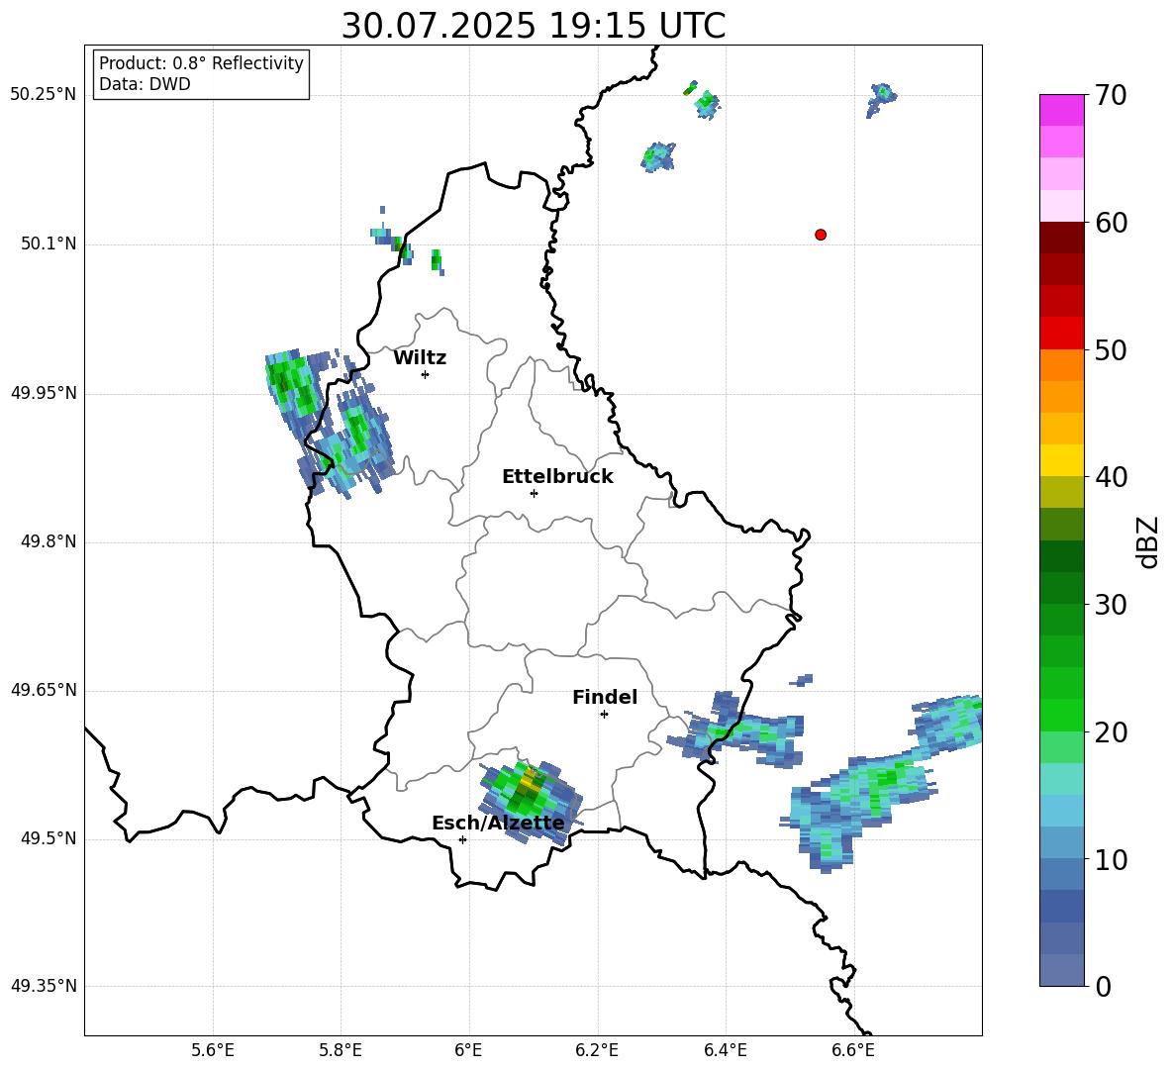Viewport: 1172px width, 1070px height.
Task: Pick the yellow swatch just above 40 dBZ
Action: click(1061, 460)
